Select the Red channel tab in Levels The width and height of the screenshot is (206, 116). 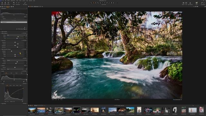pyautogui.click(x=11, y=73)
